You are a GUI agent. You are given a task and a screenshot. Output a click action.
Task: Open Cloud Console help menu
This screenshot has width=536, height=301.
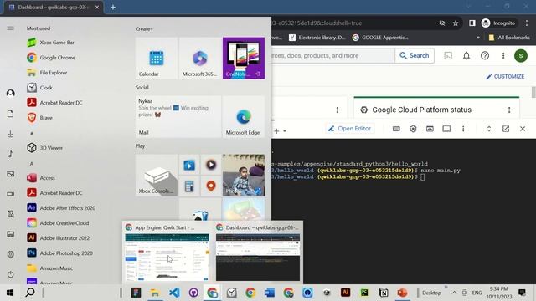485,56
